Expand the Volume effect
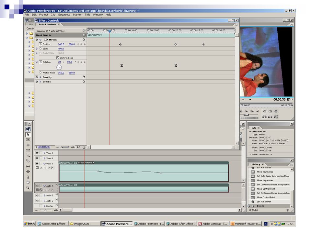The height and width of the screenshot is (233, 311). pos(40,82)
